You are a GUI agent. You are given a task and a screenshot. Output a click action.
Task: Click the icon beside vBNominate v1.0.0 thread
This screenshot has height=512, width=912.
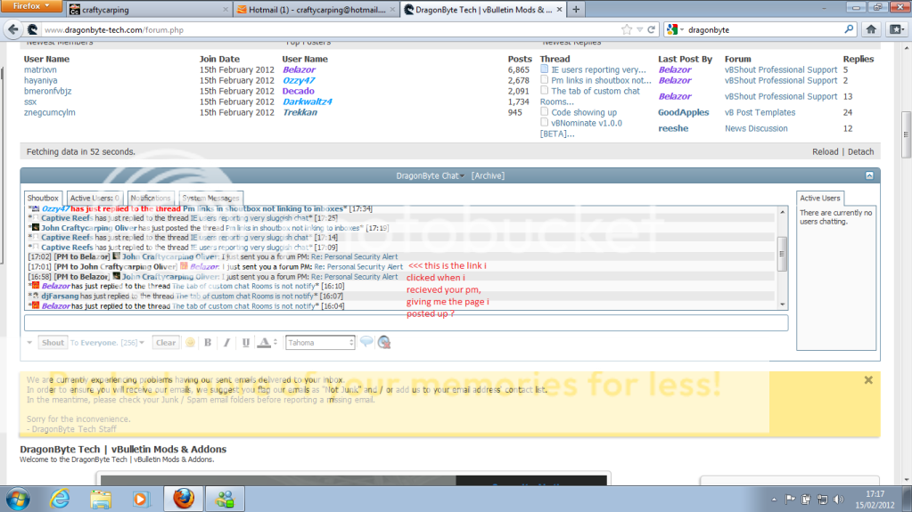point(545,122)
